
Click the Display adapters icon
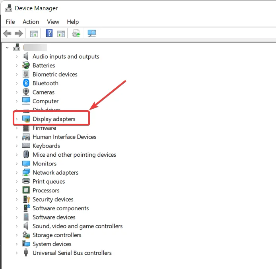coord(26,119)
